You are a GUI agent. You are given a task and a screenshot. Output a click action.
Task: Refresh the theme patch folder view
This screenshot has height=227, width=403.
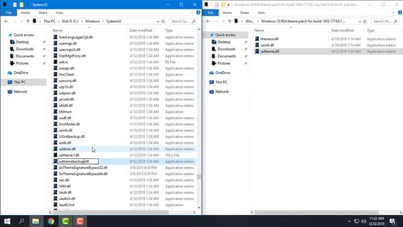point(365,21)
